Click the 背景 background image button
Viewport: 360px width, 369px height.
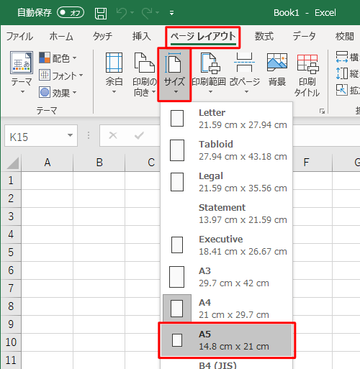(277, 70)
